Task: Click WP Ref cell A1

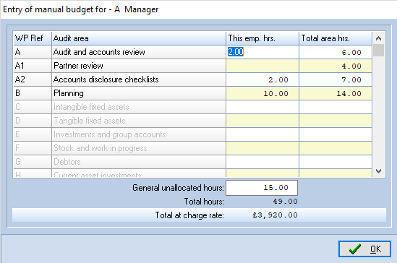Action: [x=33, y=66]
